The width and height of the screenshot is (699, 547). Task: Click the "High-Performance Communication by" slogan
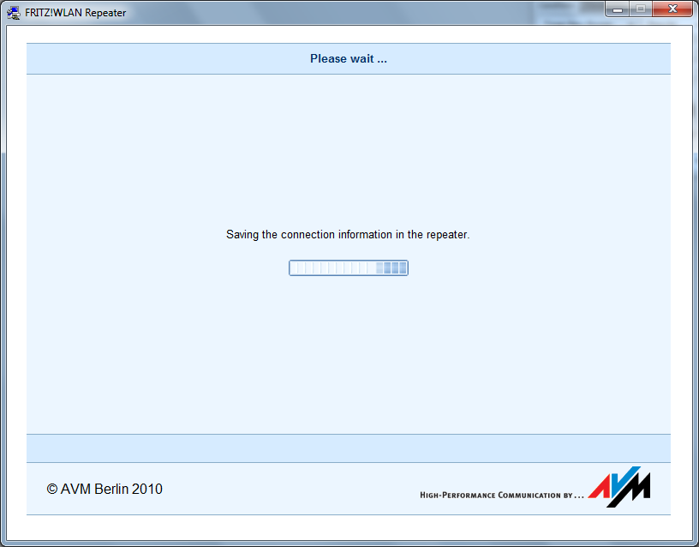pyautogui.click(x=501, y=495)
